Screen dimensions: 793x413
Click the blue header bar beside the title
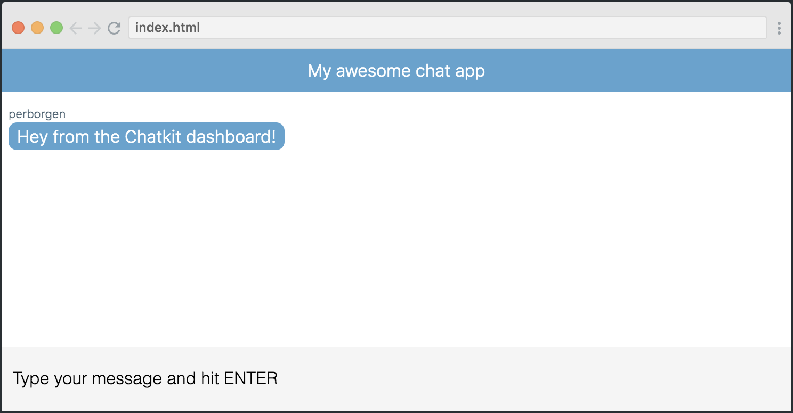640,71
